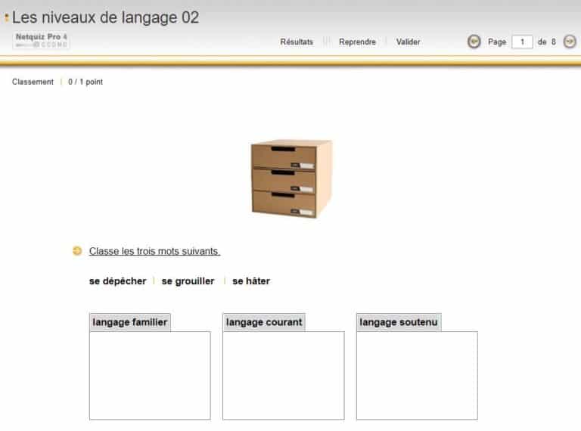Click the small orange icon before the title
Viewport: 581px width, 431px height.
pos(7,17)
